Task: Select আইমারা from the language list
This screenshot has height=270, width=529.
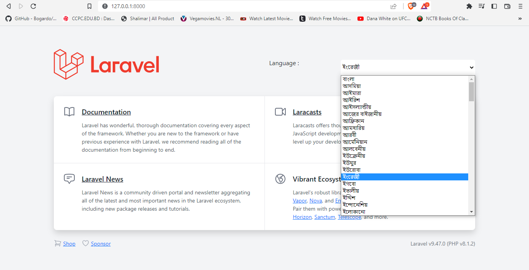Action: tap(405, 93)
